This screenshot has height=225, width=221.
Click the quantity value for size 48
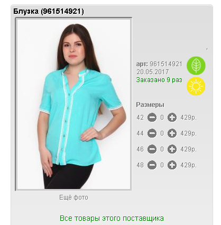[162, 165]
